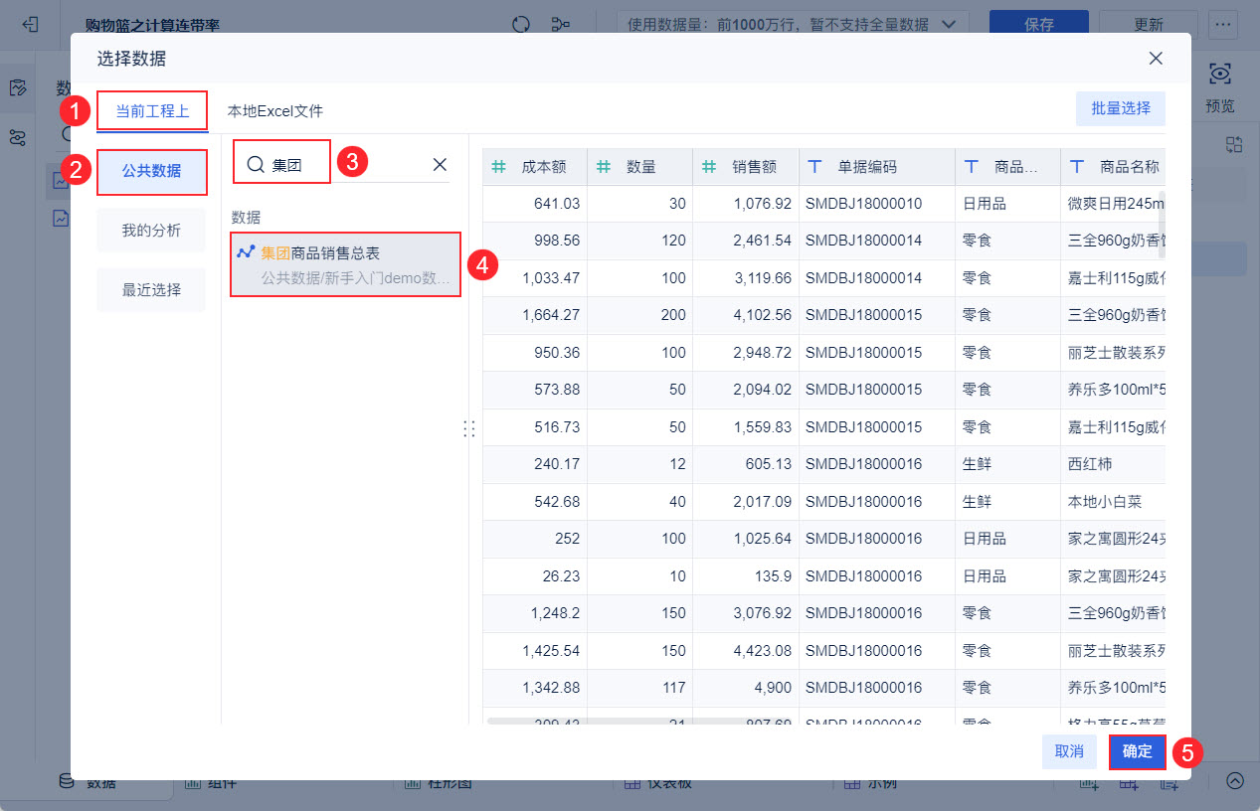The width and height of the screenshot is (1260, 811).
Task: Clear the search text with the X
Action: click(440, 165)
